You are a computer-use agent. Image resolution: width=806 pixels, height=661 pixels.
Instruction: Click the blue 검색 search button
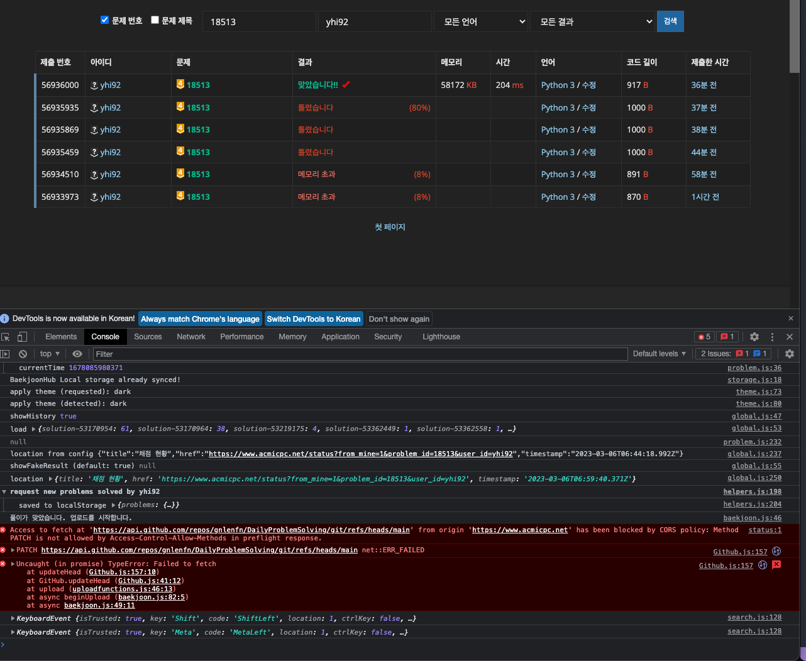point(670,21)
